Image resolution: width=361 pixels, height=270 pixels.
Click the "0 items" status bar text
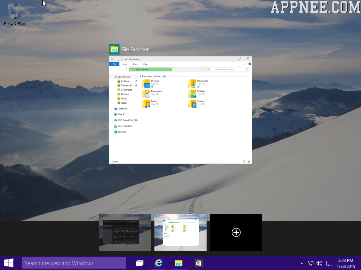[x=115, y=162]
